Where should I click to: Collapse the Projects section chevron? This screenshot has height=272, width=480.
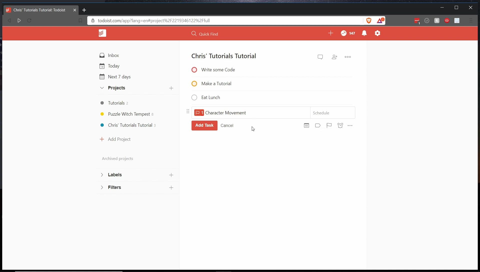pos(102,88)
